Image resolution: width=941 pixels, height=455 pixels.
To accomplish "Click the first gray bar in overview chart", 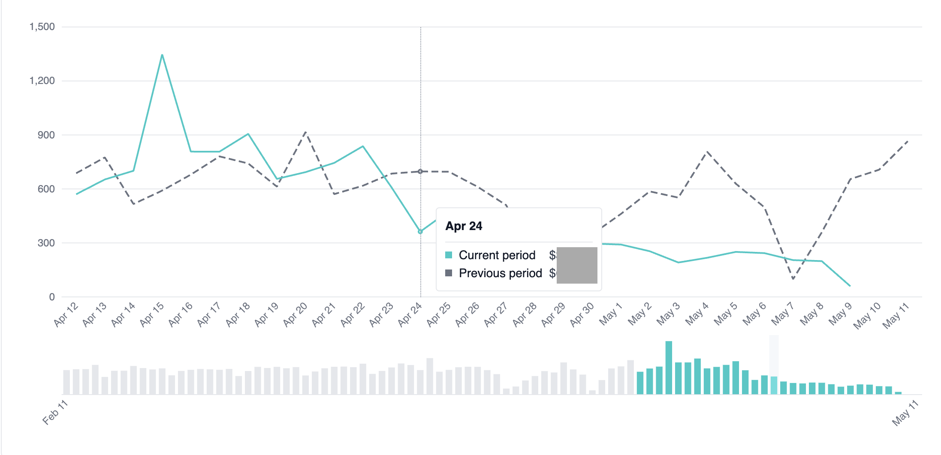I will [66, 382].
